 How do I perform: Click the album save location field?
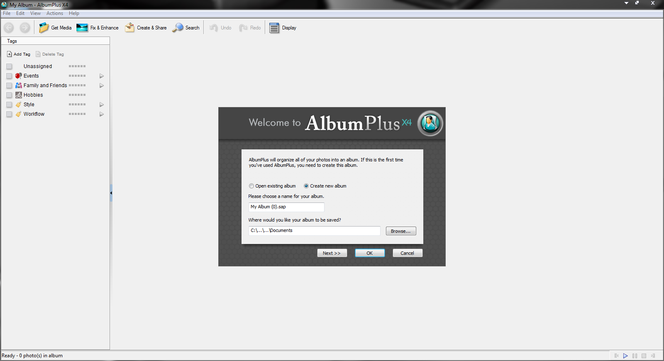tap(315, 231)
